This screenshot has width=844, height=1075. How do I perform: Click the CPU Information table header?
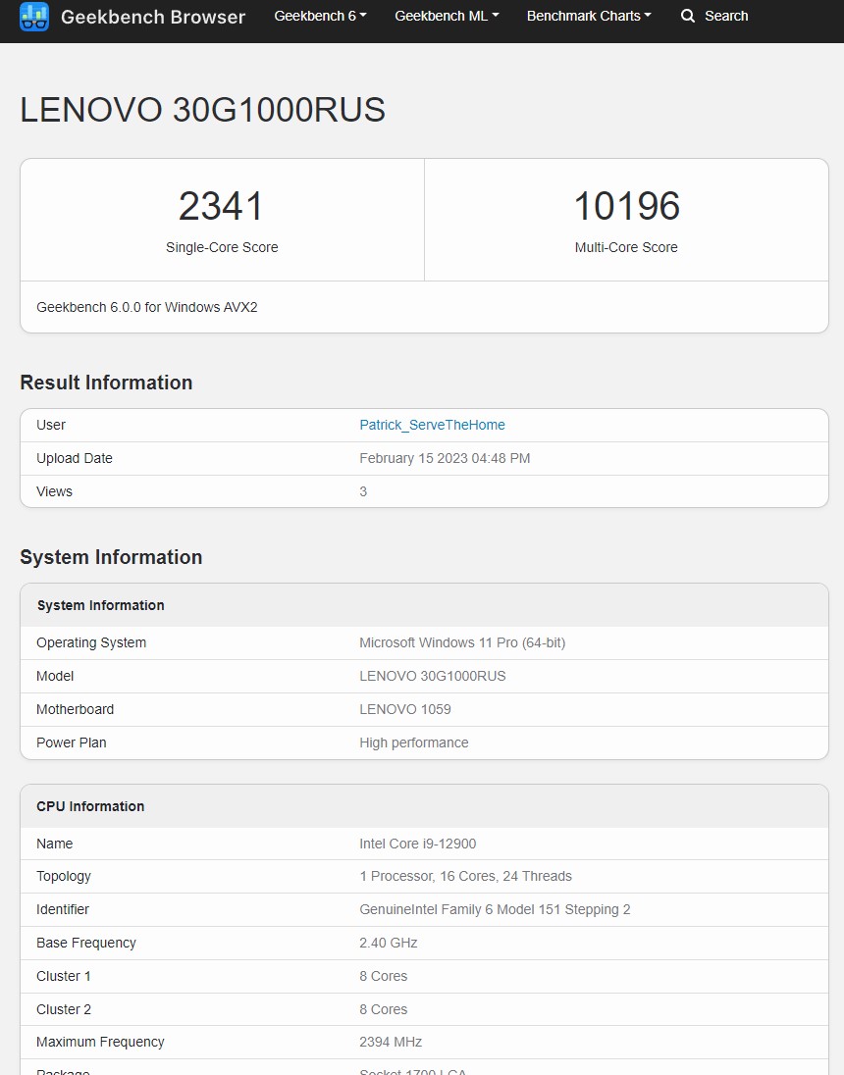point(424,806)
